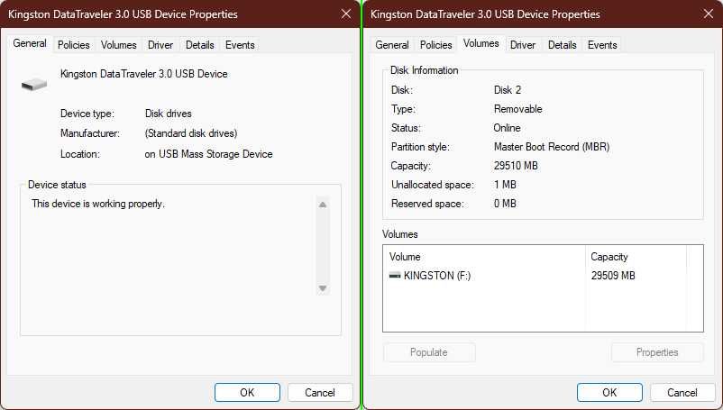Click the Capacity column header
This screenshot has width=723, height=410.
pyautogui.click(x=636, y=257)
